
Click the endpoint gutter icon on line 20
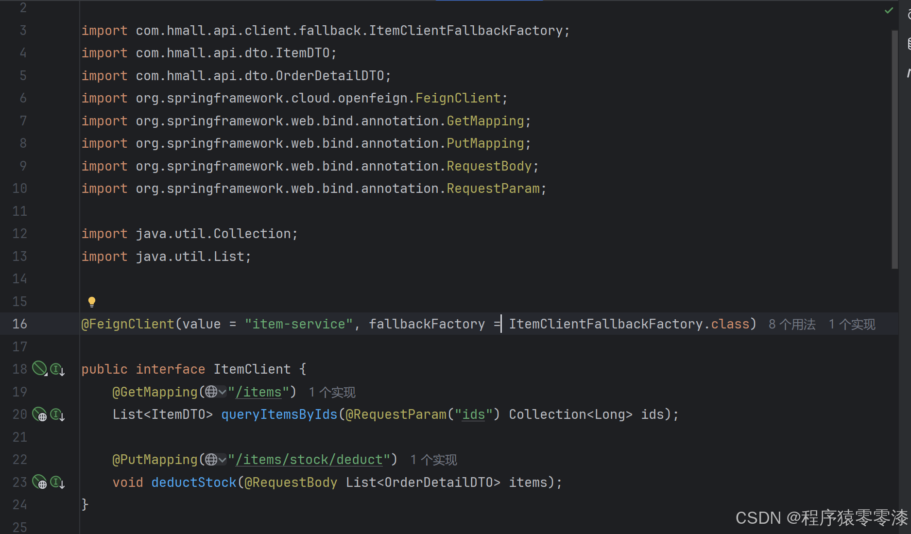coord(39,414)
